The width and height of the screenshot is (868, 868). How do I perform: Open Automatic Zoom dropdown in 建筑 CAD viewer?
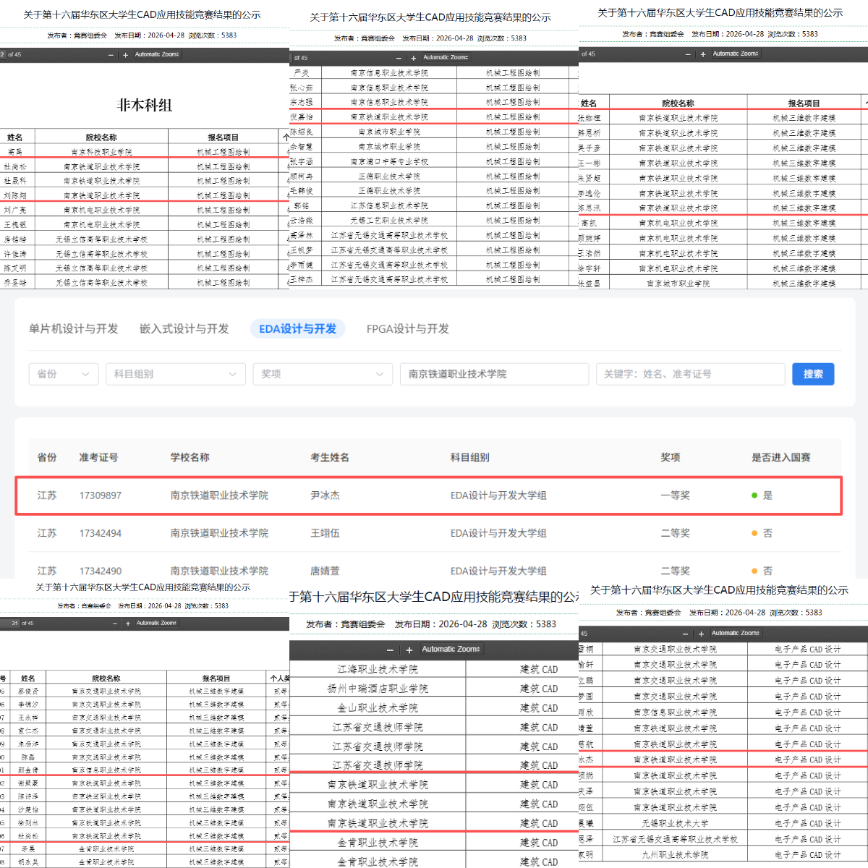tap(451, 650)
